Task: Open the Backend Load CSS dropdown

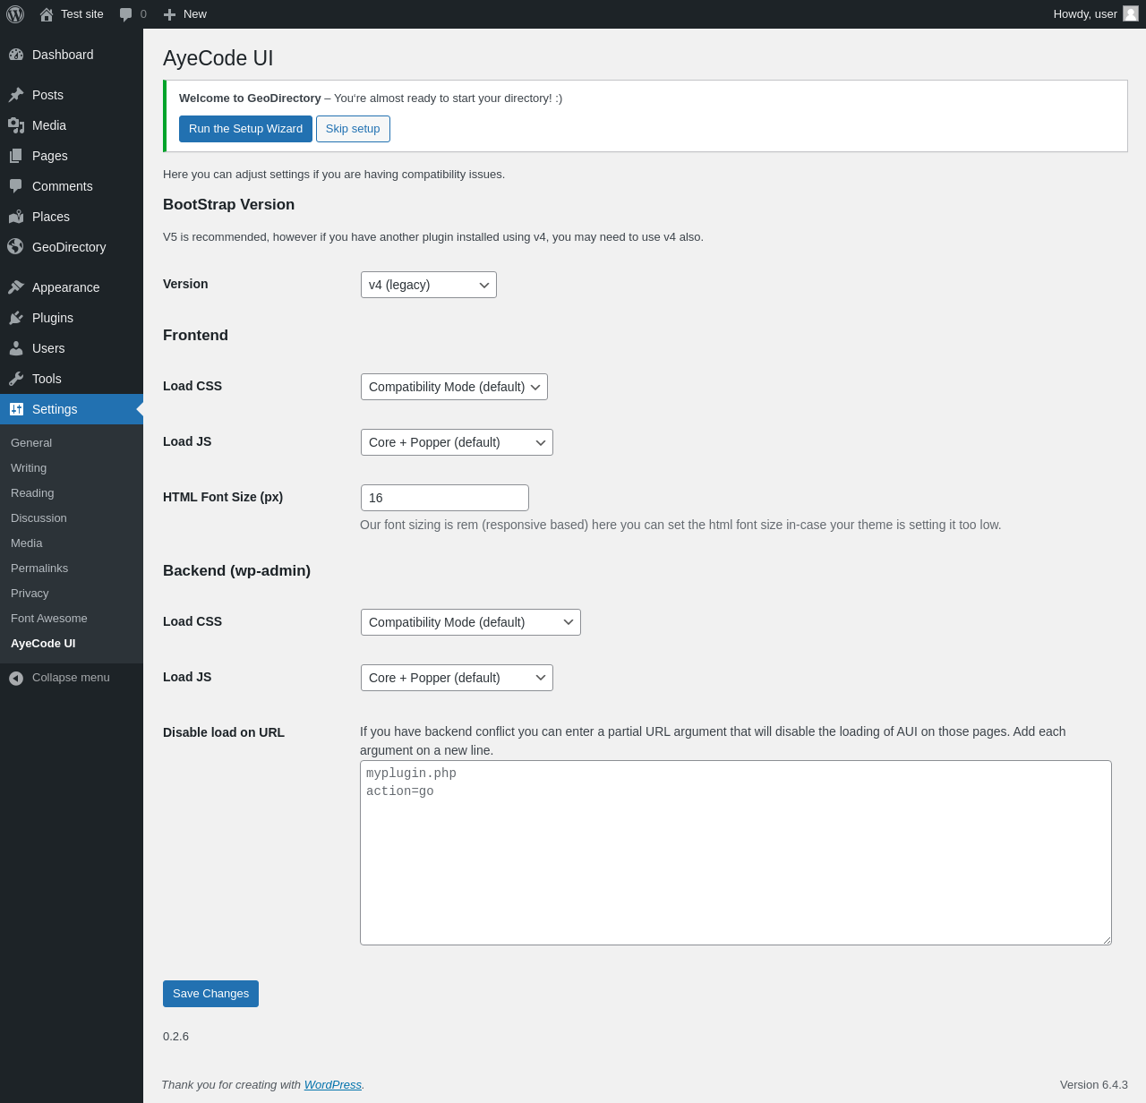Action: [471, 622]
